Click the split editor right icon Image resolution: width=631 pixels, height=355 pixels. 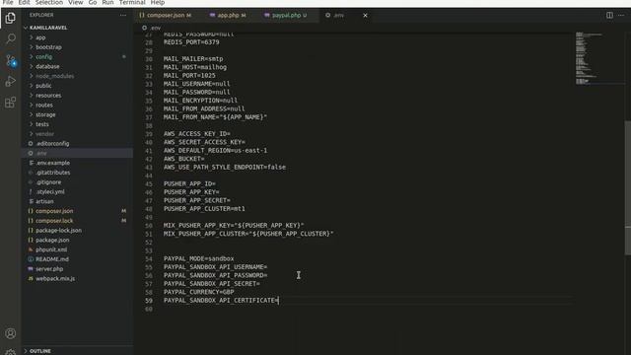[x=609, y=16]
